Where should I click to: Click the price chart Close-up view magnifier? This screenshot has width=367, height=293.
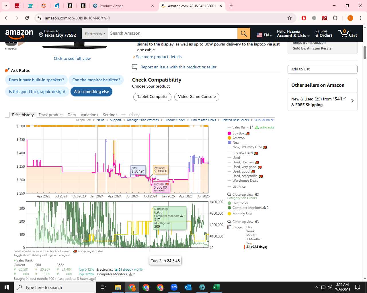229,195
